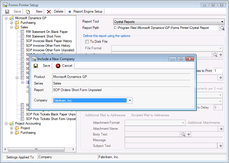This screenshot has width=229, height=163.
Task: Click the Report Path text field
Action: [x=165, y=28]
